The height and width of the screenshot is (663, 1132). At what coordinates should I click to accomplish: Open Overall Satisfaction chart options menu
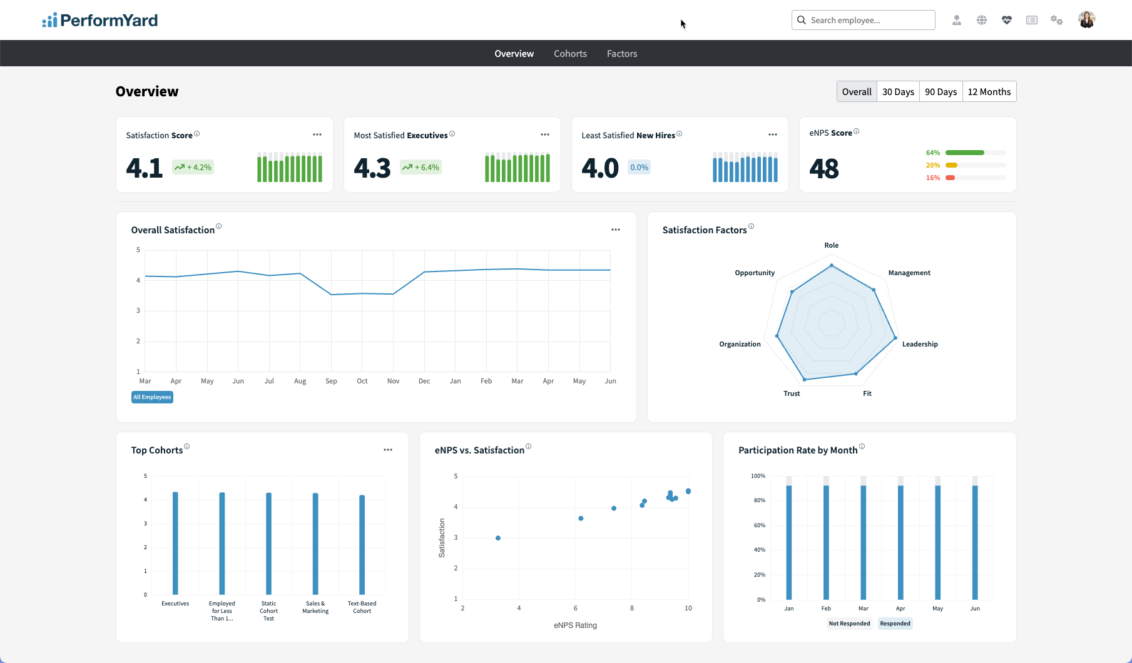616,230
